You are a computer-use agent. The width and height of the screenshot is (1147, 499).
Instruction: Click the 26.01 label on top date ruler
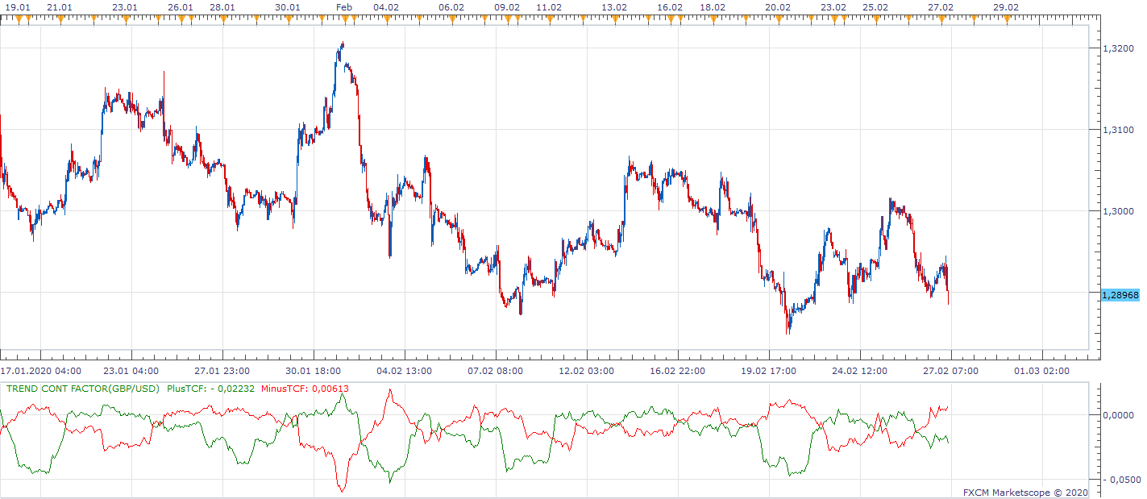pos(181,7)
